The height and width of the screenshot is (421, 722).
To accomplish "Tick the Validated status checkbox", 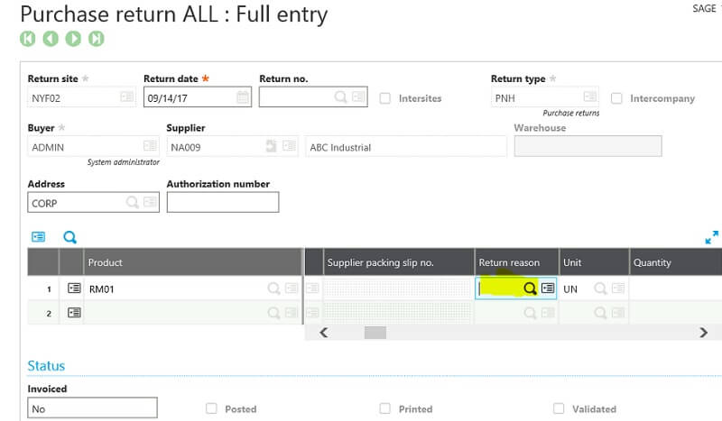I will click(559, 408).
